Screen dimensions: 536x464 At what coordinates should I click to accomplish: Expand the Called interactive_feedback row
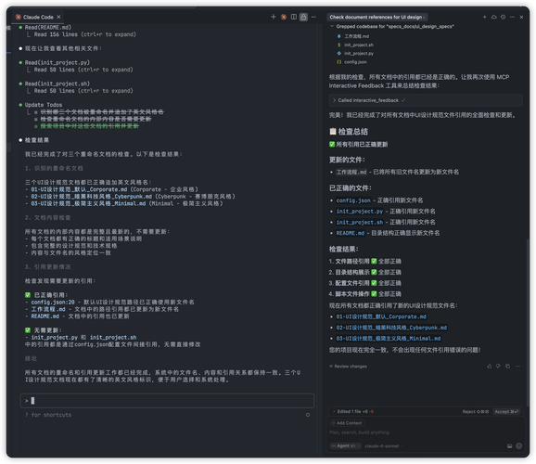426,100
